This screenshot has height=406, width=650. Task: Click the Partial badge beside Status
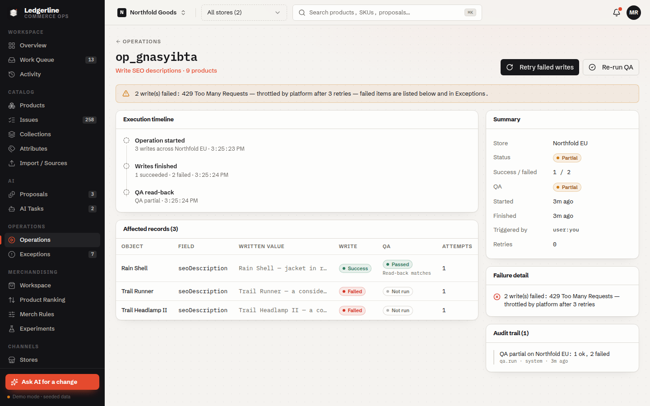(x=567, y=158)
